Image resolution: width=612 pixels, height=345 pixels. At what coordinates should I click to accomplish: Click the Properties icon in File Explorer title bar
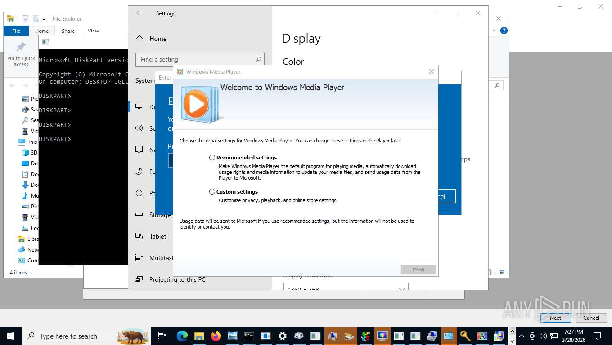click(x=26, y=19)
